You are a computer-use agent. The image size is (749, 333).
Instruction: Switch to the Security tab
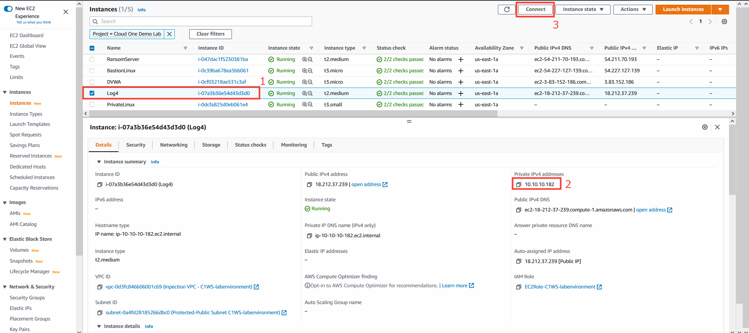tap(136, 145)
